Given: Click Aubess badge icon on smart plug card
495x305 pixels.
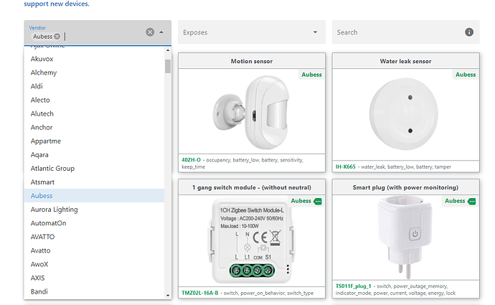Looking at the screenshot, I should point(471,201).
